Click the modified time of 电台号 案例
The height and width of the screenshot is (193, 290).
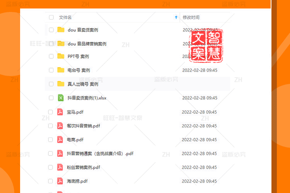(200, 70)
